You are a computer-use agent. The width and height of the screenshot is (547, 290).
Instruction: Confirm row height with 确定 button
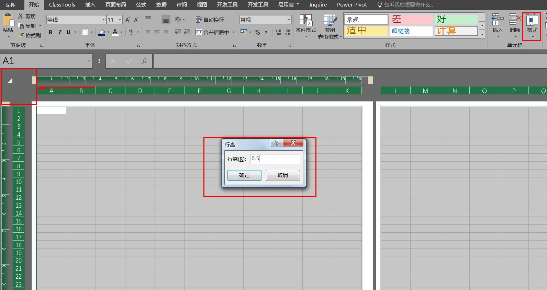click(244, 175)
